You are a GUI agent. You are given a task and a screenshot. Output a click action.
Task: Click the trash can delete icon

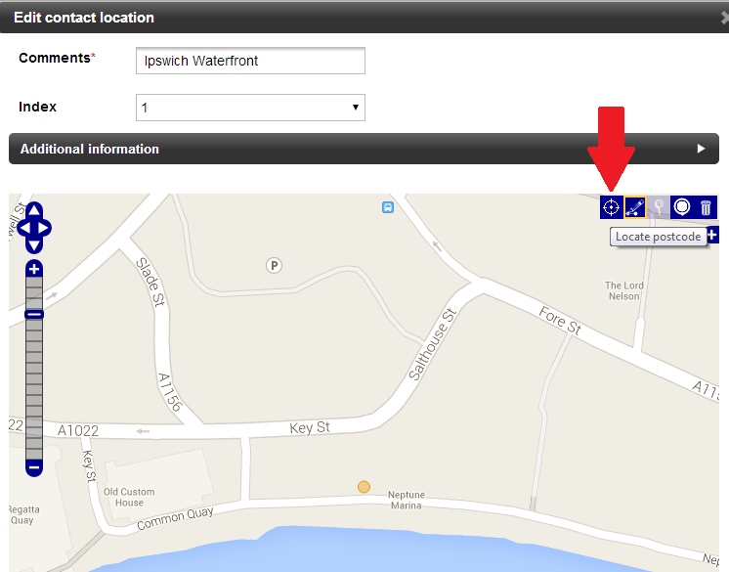706,206
